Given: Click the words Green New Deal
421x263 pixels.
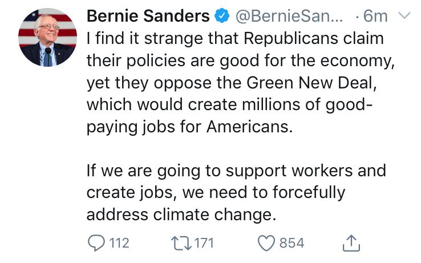Looking at the screenshot, I should (310, 83).
